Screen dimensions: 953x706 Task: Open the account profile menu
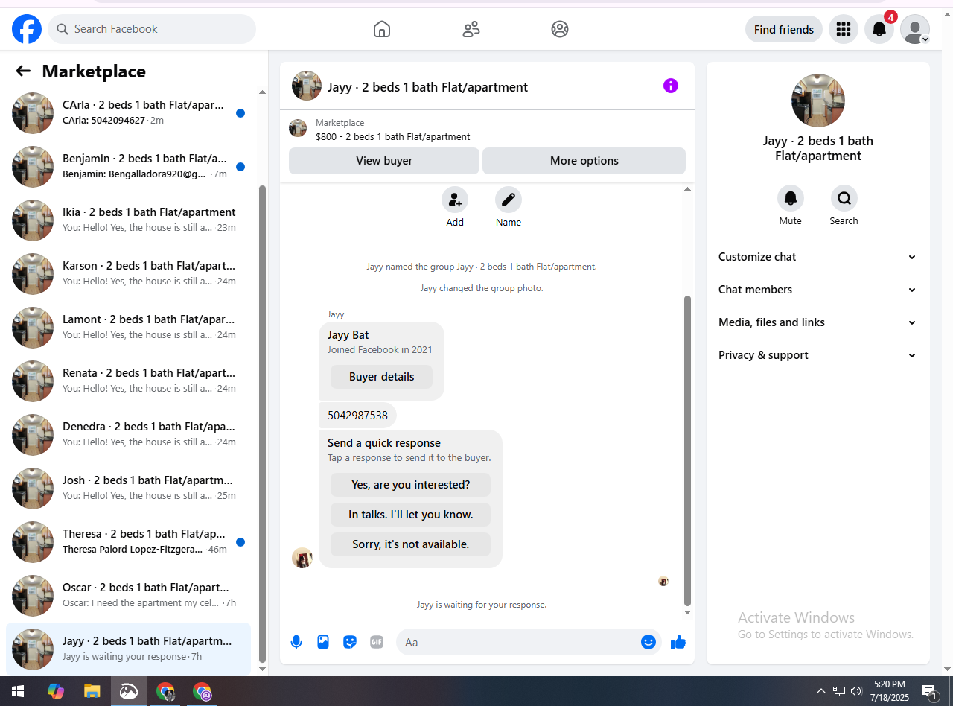pos(915,29)
